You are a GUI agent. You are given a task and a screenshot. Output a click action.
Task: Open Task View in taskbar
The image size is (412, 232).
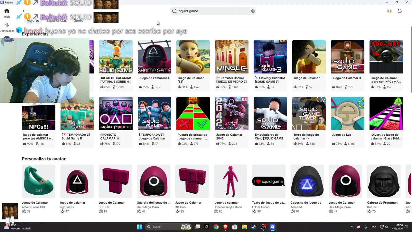[197, 227]
